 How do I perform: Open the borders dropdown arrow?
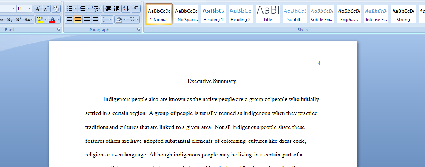click(137, 20)
